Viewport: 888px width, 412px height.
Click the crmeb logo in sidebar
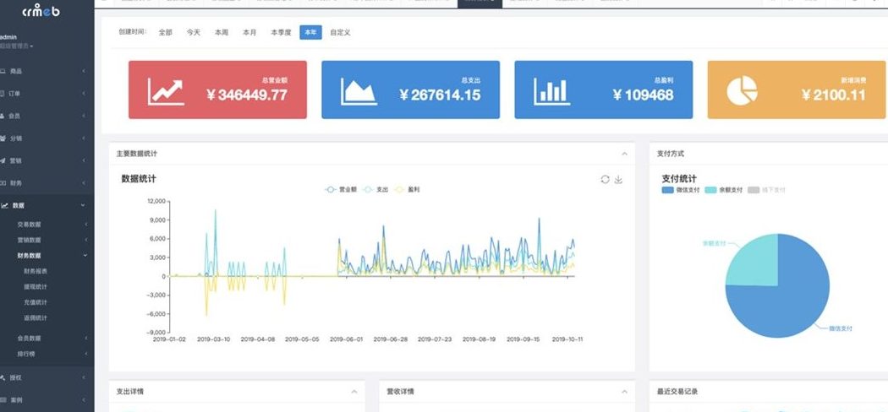coord(41,12)
